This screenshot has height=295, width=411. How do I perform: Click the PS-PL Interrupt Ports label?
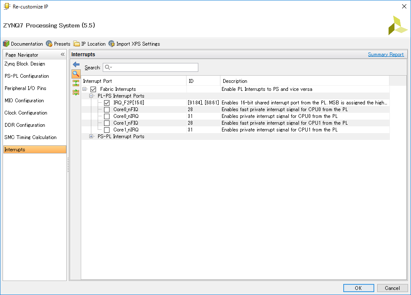click(x=121, y=137)
